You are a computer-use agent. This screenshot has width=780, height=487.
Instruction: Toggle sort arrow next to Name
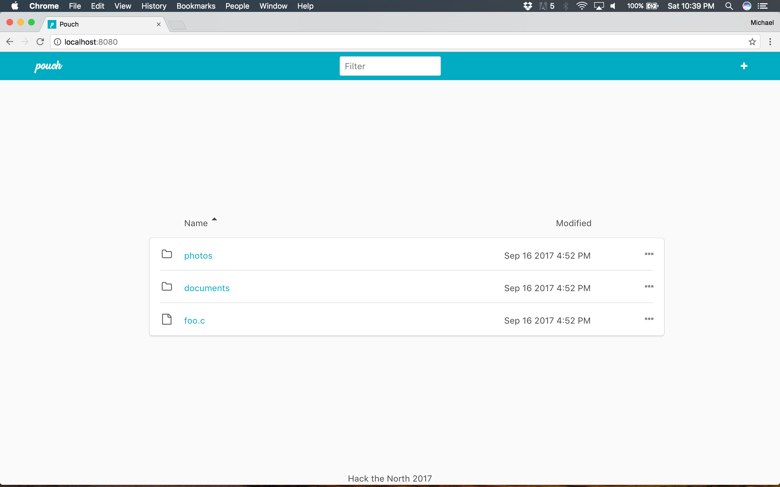214,219
